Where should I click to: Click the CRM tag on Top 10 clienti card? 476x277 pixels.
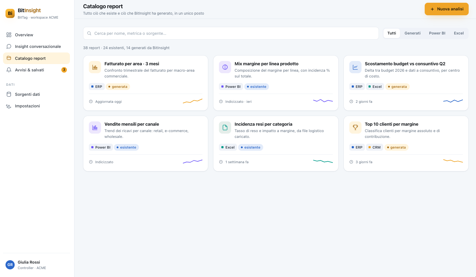point(375,147)
